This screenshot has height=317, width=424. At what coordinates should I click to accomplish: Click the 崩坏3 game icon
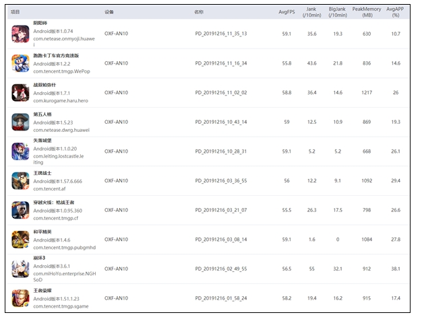(x=20, y=269)
